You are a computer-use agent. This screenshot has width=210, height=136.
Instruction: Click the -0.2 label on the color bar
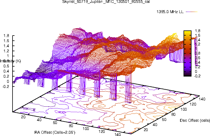[x=197, y=76]
